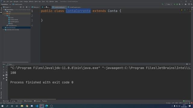The height and width of the screenshot is (108, 193).
Task: Collapse the TutorialJava project root node
Action: click(x=3, y=10)
